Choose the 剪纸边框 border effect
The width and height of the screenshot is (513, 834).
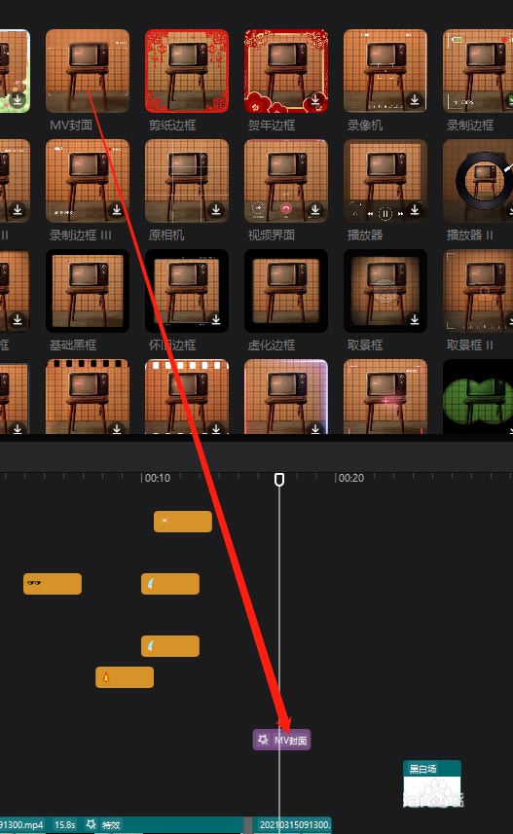pos(187,71)
